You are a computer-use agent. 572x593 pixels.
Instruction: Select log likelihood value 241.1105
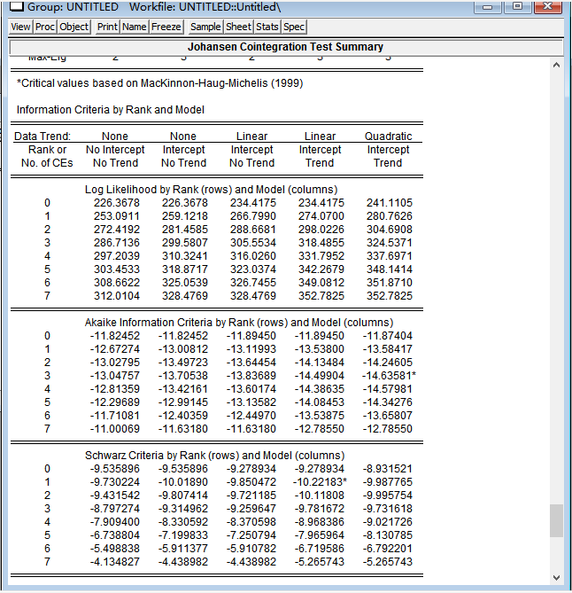(389, 203)
